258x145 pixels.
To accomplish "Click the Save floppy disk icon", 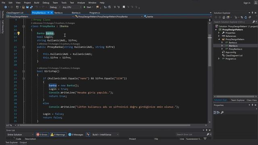I will tap(27, 7).
